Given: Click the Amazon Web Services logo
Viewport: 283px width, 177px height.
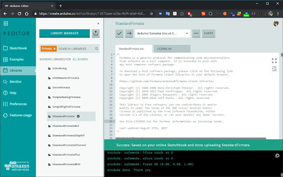Looking at the screenshot, I should 17,166.
